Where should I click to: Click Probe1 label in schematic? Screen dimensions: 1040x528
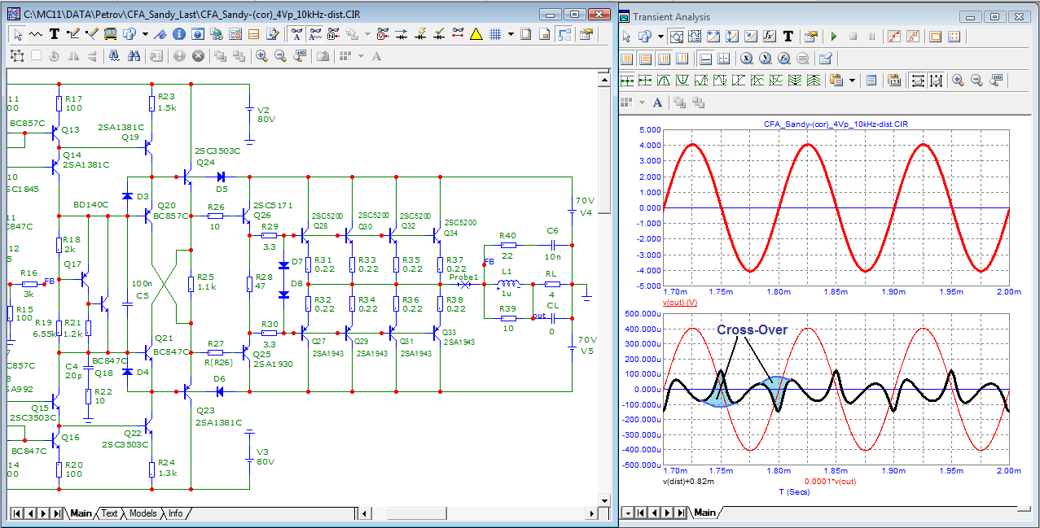(463, 277)
